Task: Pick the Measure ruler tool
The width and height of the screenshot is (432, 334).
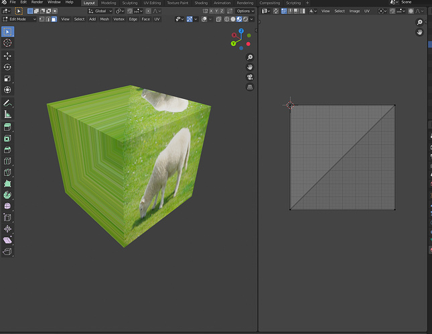Action: point(7,114)
